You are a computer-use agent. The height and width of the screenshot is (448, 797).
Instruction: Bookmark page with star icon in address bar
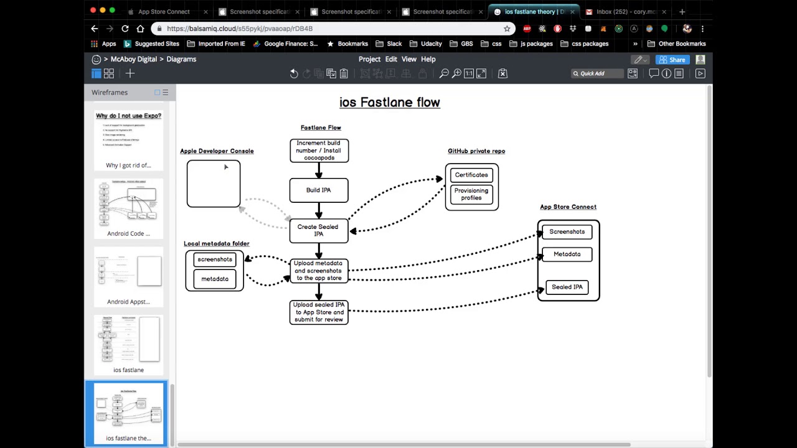[507, 29]
